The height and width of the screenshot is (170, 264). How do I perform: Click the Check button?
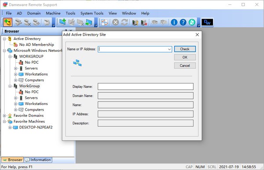[x=185, y=49]
